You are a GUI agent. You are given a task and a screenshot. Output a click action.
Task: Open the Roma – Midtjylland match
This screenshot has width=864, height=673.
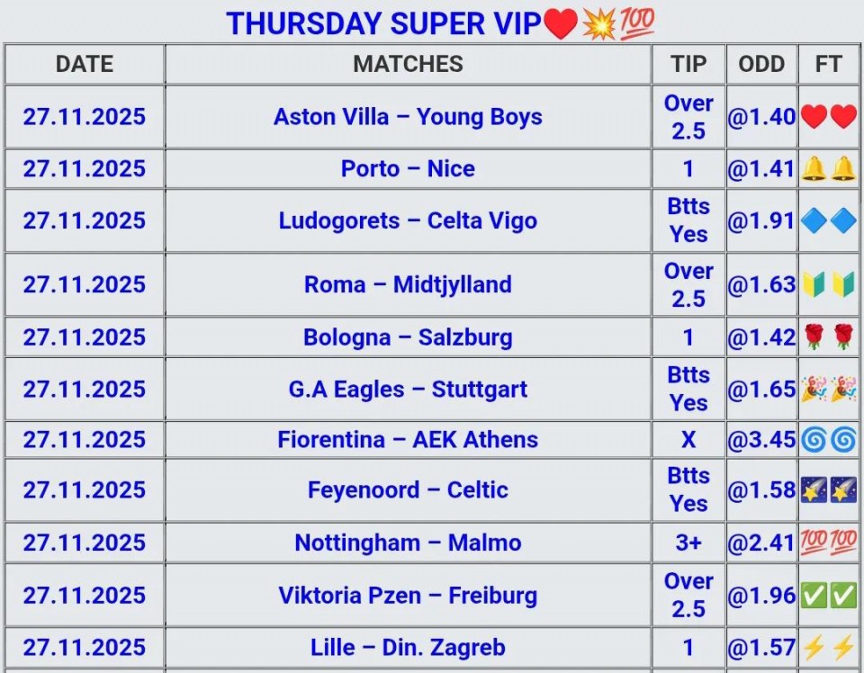(408, 285)
